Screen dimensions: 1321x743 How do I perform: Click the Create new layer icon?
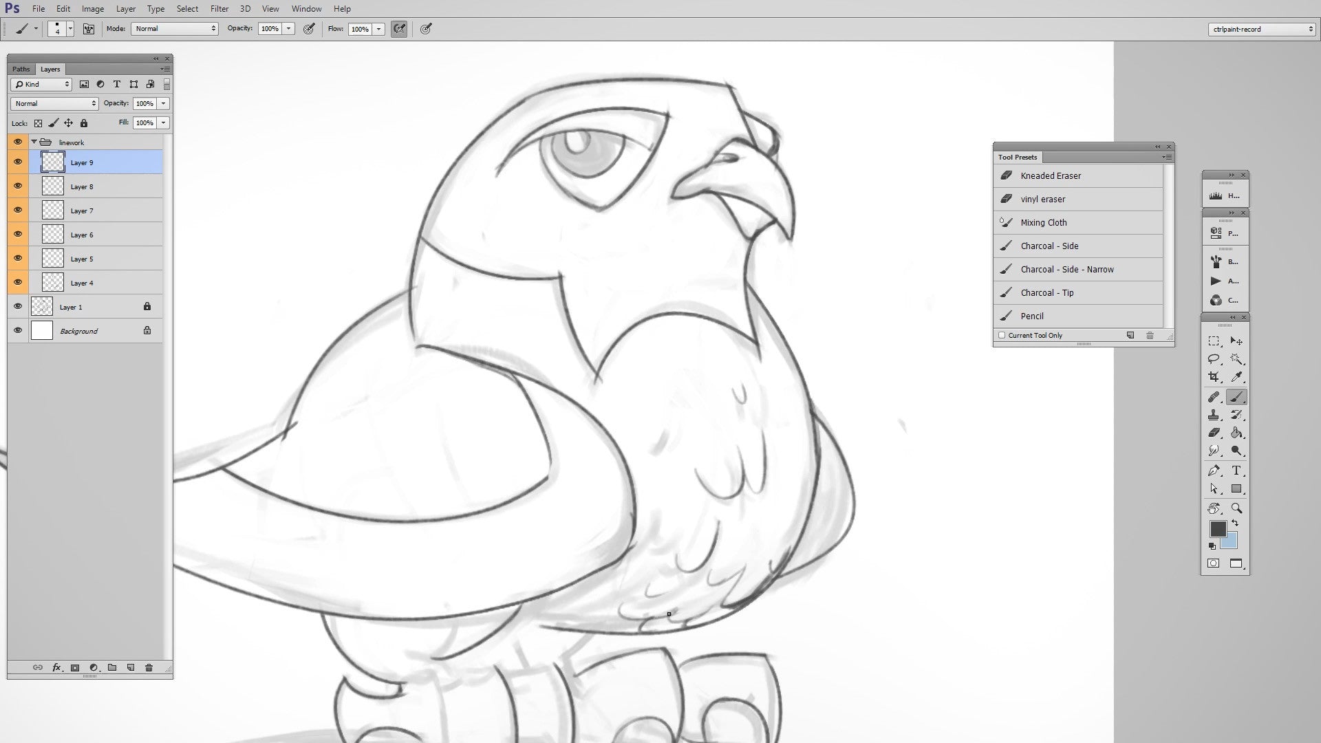130,667
